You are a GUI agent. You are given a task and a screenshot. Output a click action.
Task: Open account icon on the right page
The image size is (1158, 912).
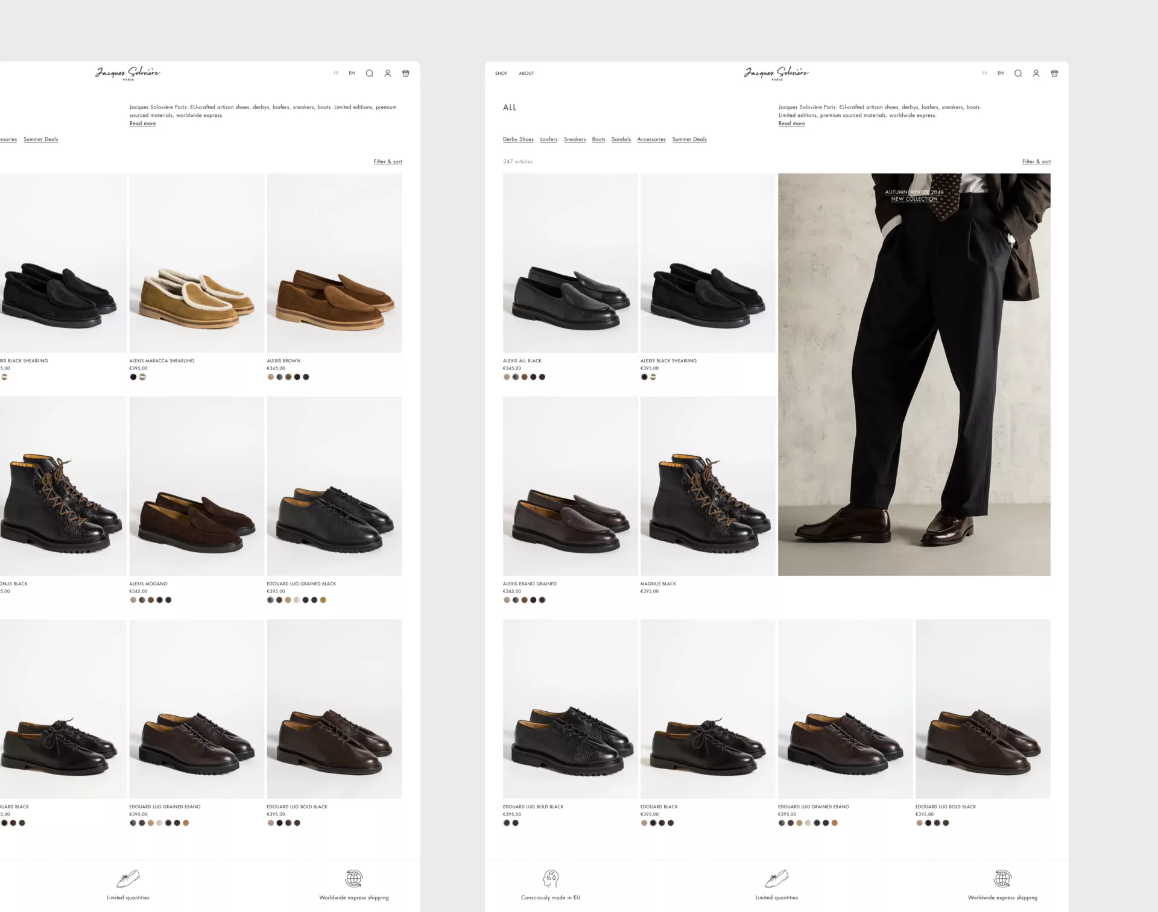point(1036,74)
